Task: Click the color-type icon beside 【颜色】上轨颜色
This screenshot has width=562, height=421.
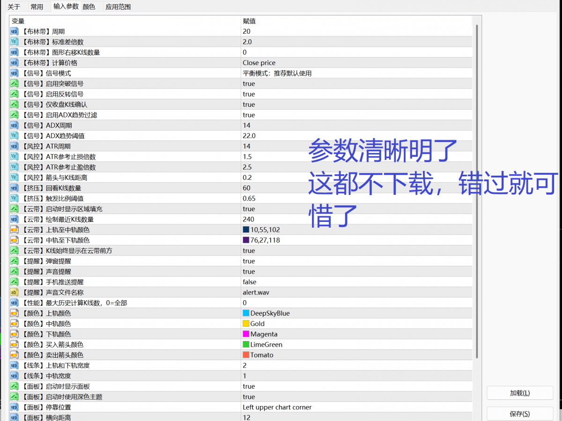Action: pyautogui.click(x=14, y=313)
